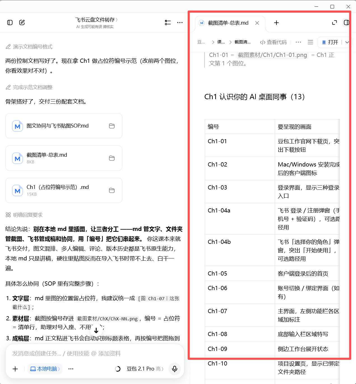Click the 豆... breadcrumb item
Viewport: 356px width, 384px height.
[201, 42]
